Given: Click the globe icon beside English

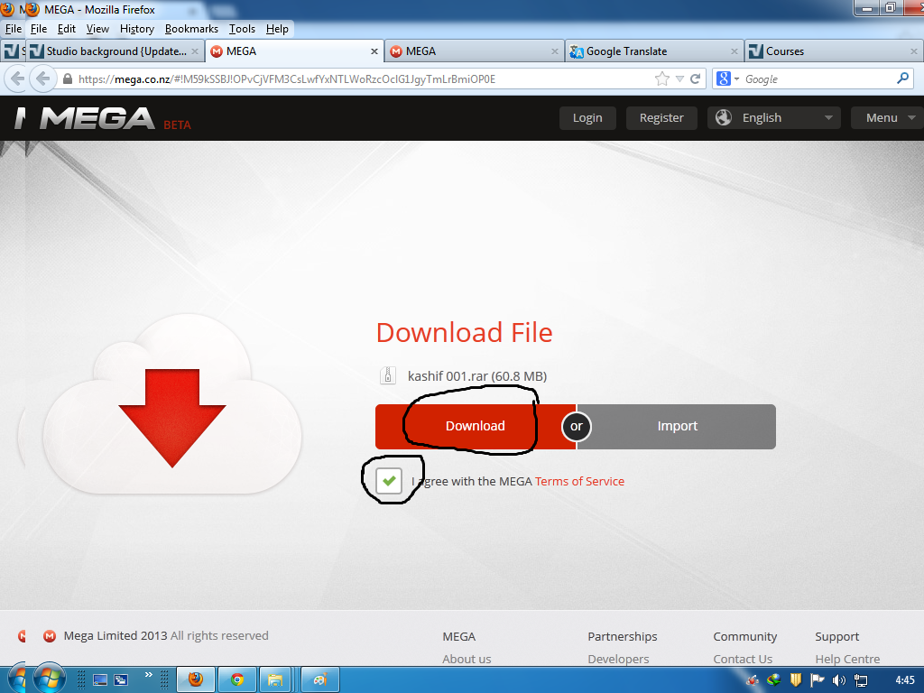Looking at the screenshot, I should (724, 118).
